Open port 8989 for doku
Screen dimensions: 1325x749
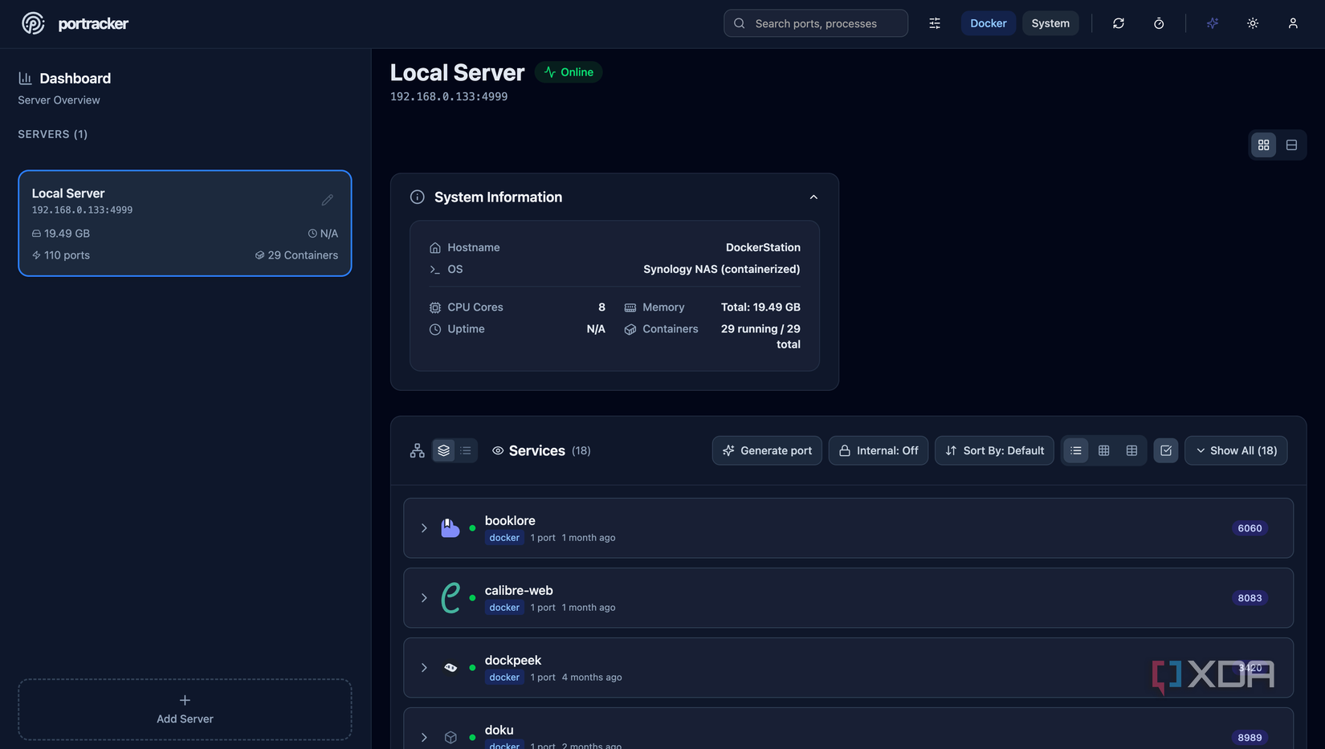(x=1250, y=738)
